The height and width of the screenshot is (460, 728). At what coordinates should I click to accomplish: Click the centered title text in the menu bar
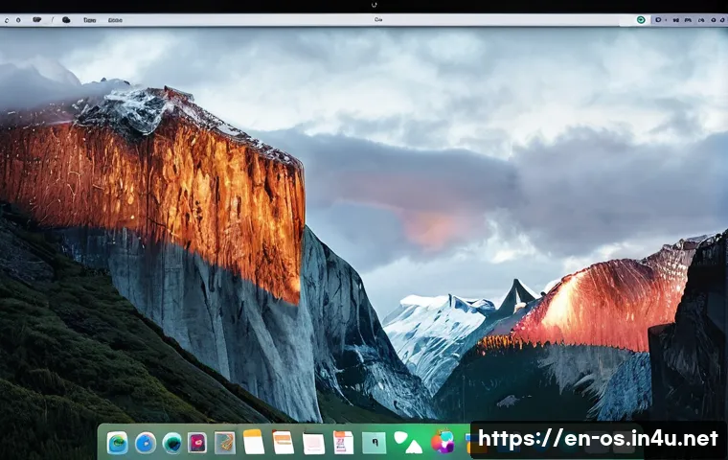(378, 19)
